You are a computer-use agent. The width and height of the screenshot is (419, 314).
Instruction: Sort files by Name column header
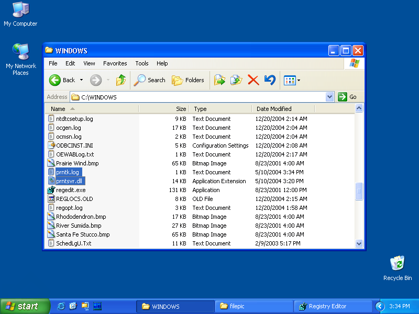coord(92,109)
